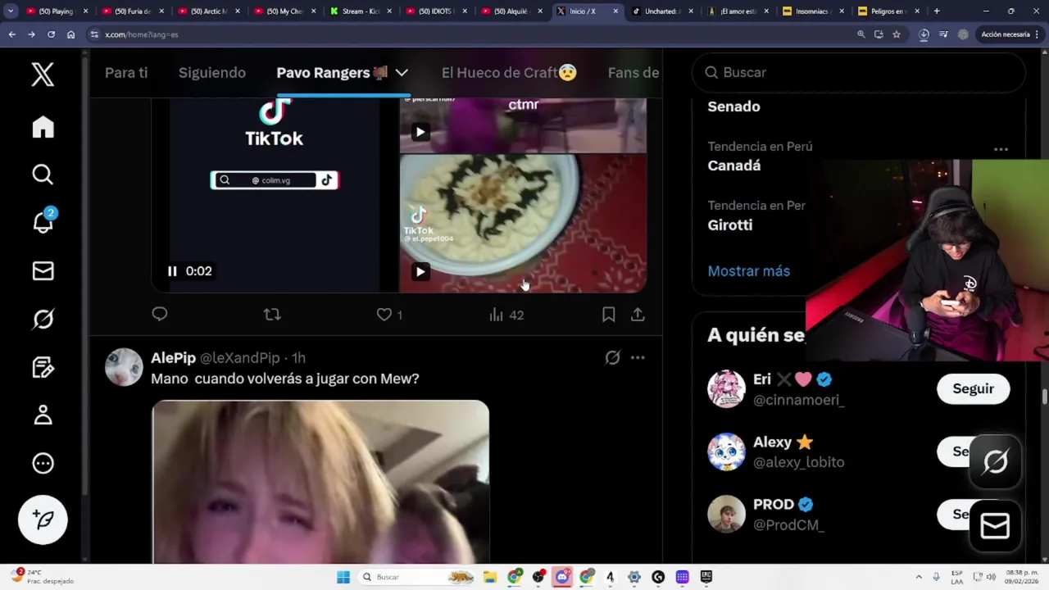The image size is (1049, 590).
Task: Open the floating messages drawer button
Action: coord(995,525)
